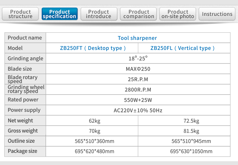Click the MAXΦ250 blade size cell

pos(138,69)
